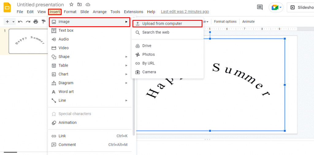Viewport: 314px width, 155px height.
Task: Select Upload from computer
Action: tap(167, 24)
